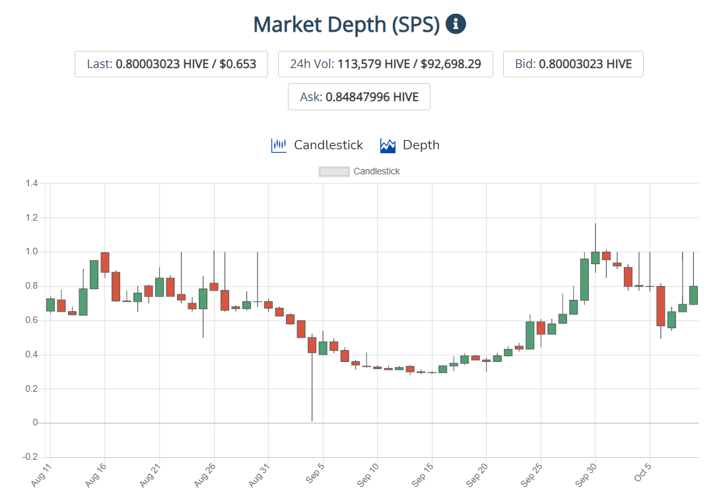Click the Ask price box

(x=359, y=97)
